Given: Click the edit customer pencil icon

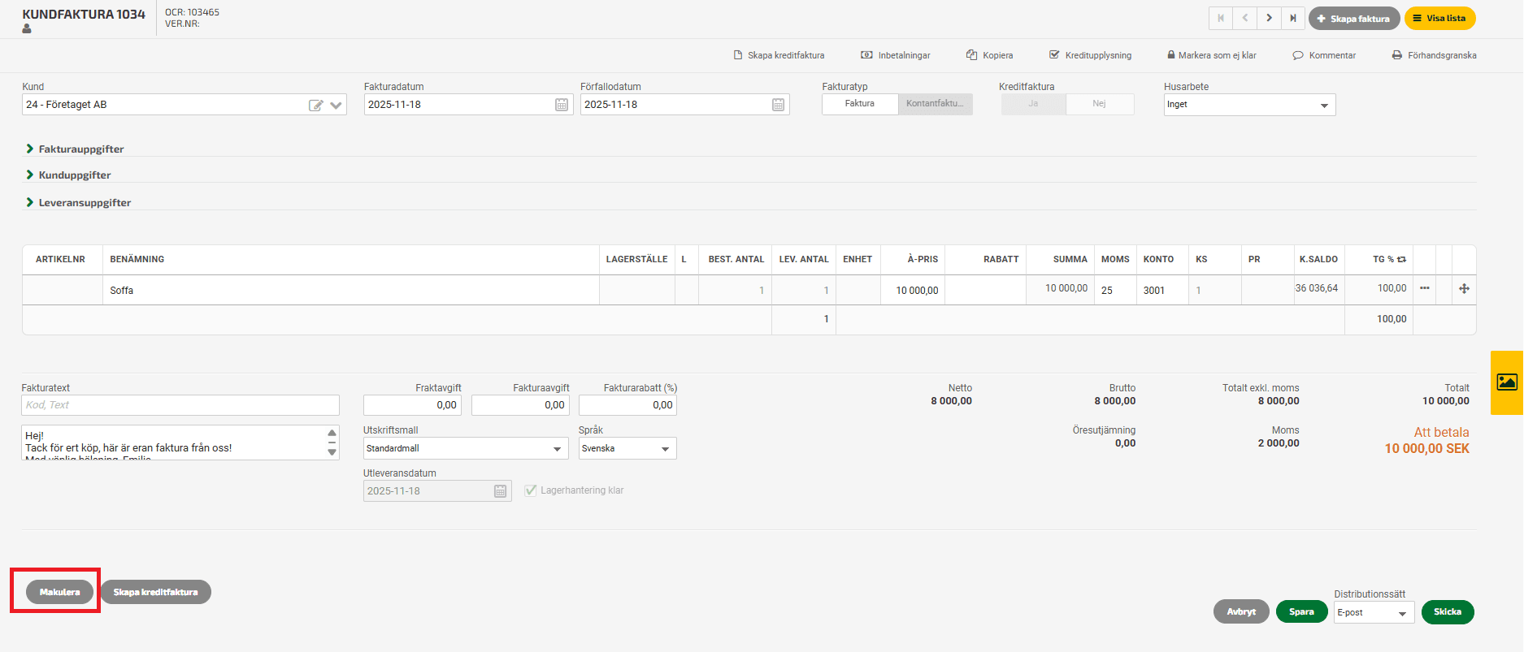Looking at the screenshot, I should click(315, 106).
